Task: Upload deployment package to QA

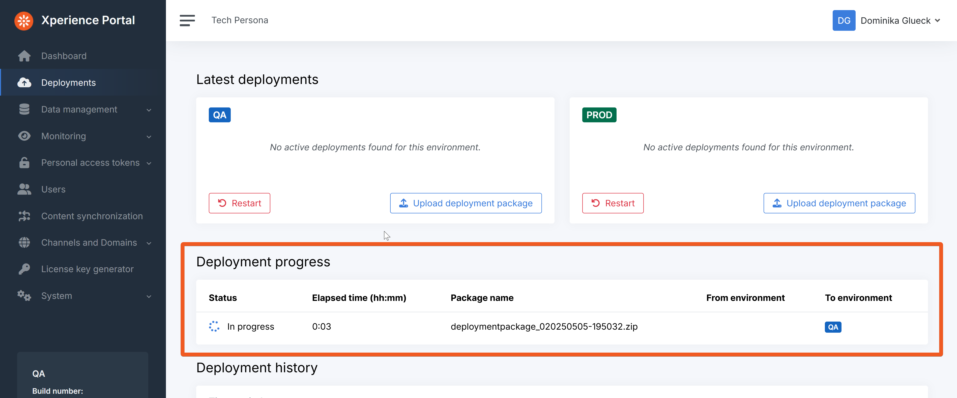Action: click(466, 203)
